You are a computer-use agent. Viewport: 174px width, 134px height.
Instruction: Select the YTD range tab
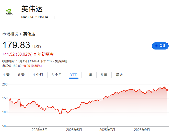coord(74,75)
